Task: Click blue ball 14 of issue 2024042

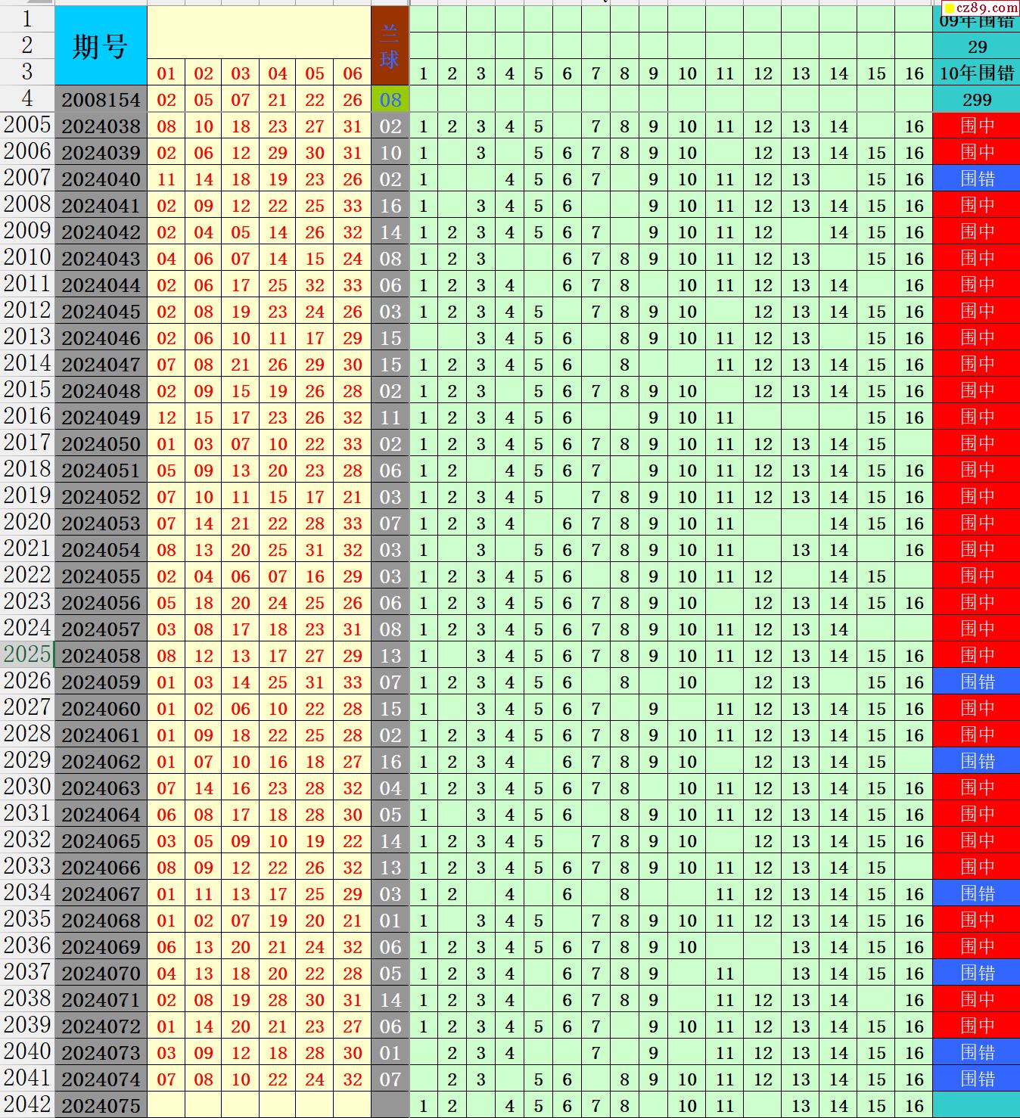Action: [390, 231]
